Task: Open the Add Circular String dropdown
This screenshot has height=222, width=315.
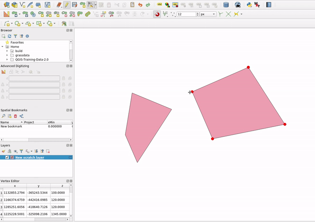Action: [12, 24]
